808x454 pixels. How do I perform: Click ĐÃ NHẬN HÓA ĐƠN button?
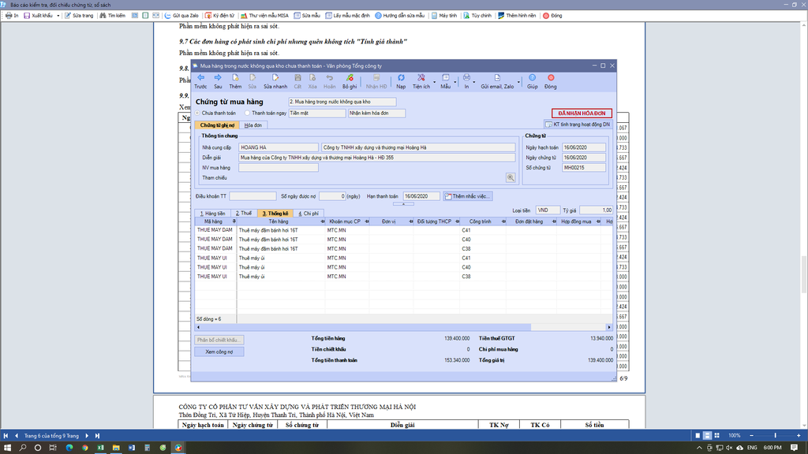click(x=582, y=113)
